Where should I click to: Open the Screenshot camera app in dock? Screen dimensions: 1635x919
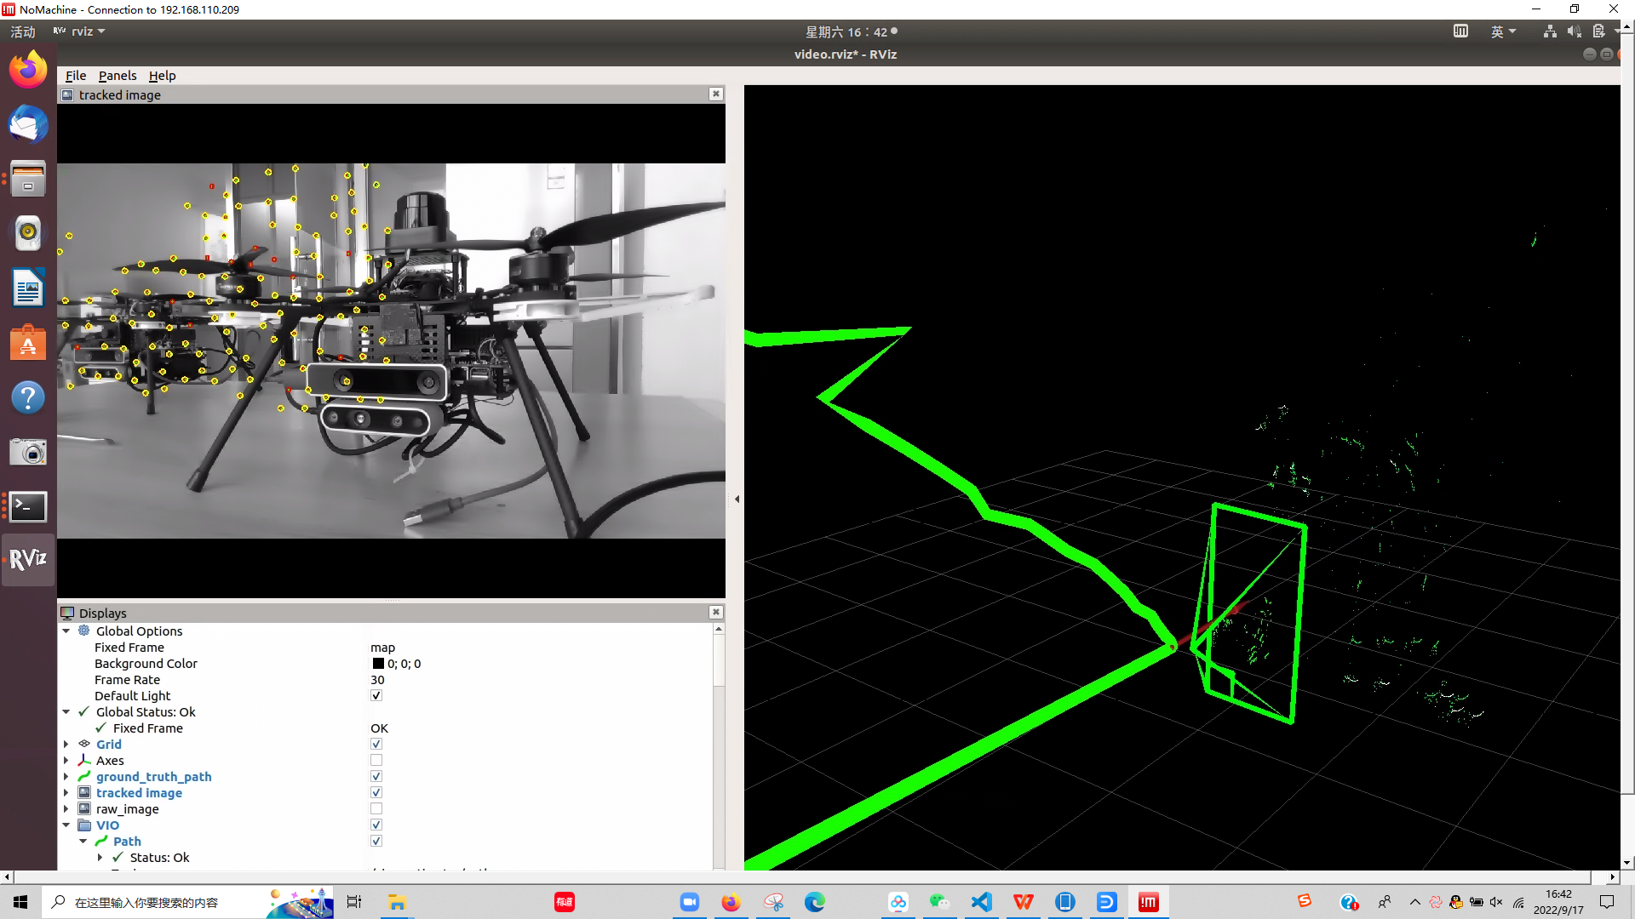click(28, 452)
